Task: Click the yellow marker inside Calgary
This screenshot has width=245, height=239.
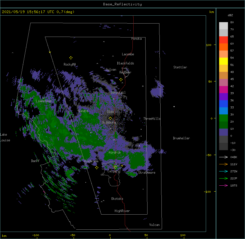Action: point(115,167)
